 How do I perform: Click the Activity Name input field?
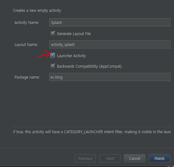110,22
